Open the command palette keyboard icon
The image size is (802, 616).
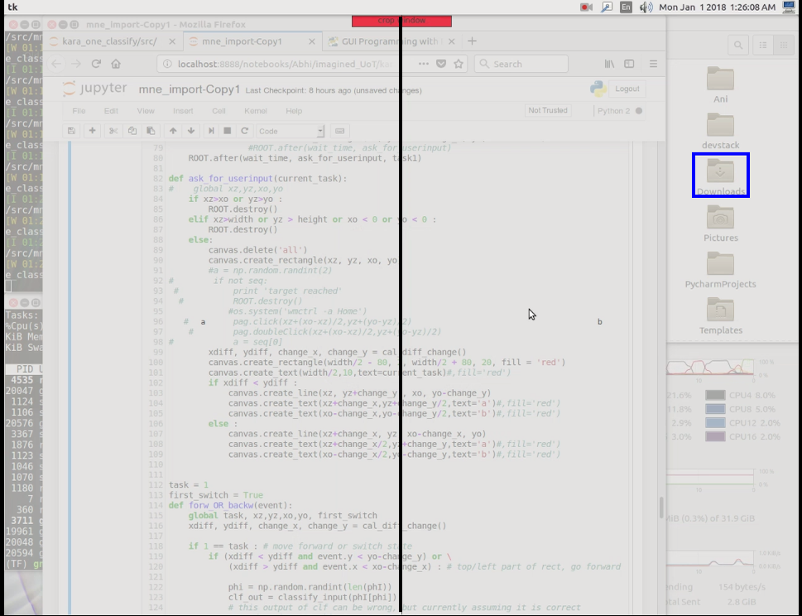339,131
